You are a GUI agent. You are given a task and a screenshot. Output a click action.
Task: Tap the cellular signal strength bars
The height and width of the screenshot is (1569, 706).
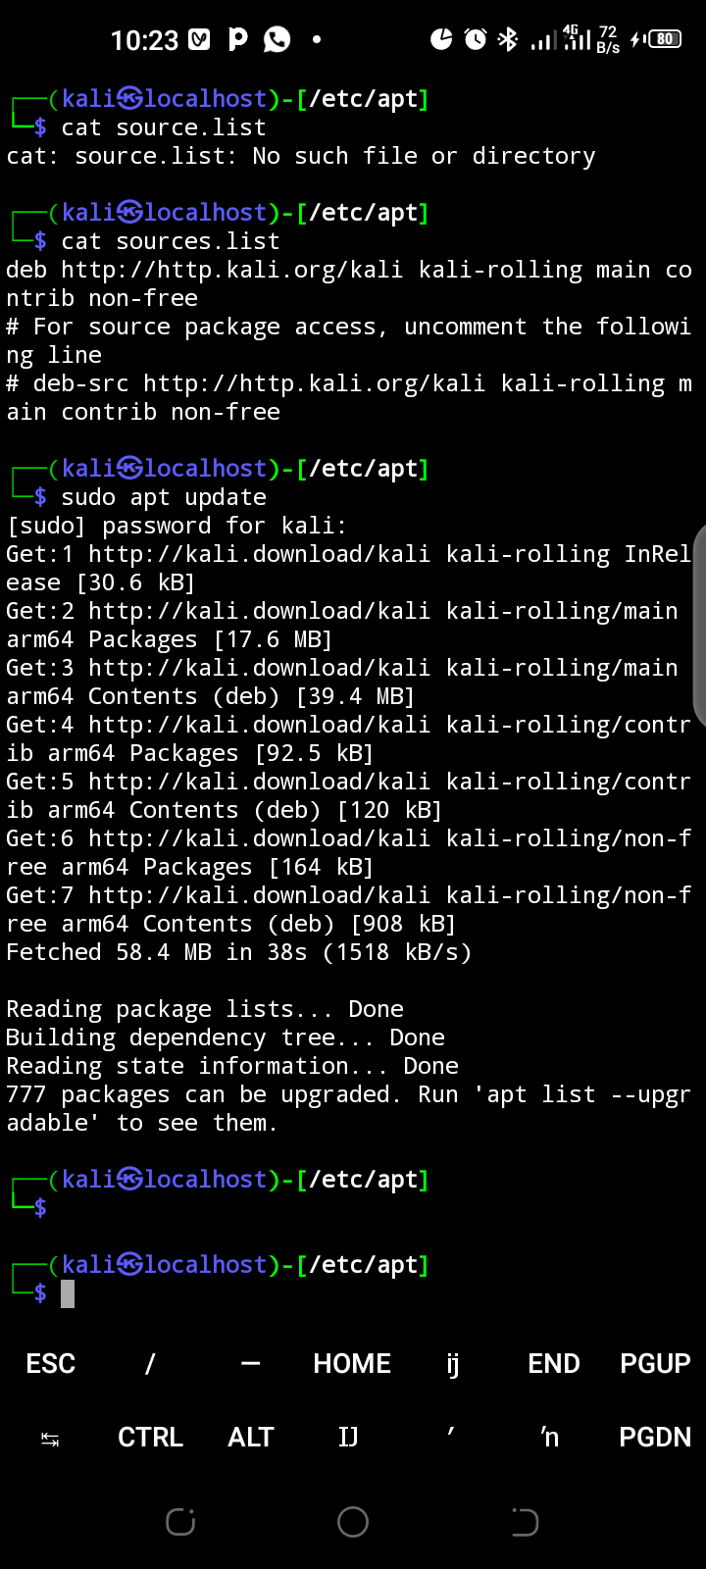(544, 41)
